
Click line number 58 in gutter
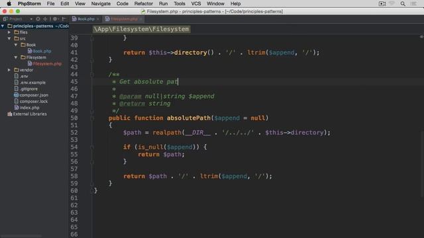(74, 177)
